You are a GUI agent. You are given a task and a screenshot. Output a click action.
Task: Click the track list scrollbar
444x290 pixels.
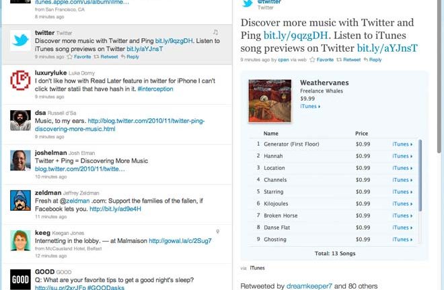tap(420, 175)
